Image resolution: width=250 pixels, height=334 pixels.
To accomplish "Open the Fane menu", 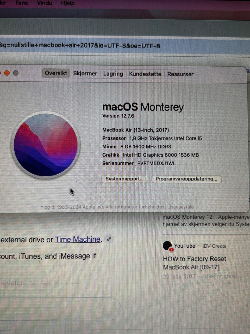I will 22,3.
